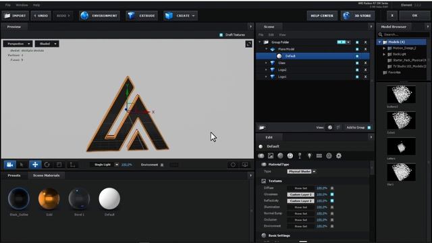Viewport: 432px width, 243px height.
Task: Delete the Glass model with its X icon
Action: tap(366, 63)
